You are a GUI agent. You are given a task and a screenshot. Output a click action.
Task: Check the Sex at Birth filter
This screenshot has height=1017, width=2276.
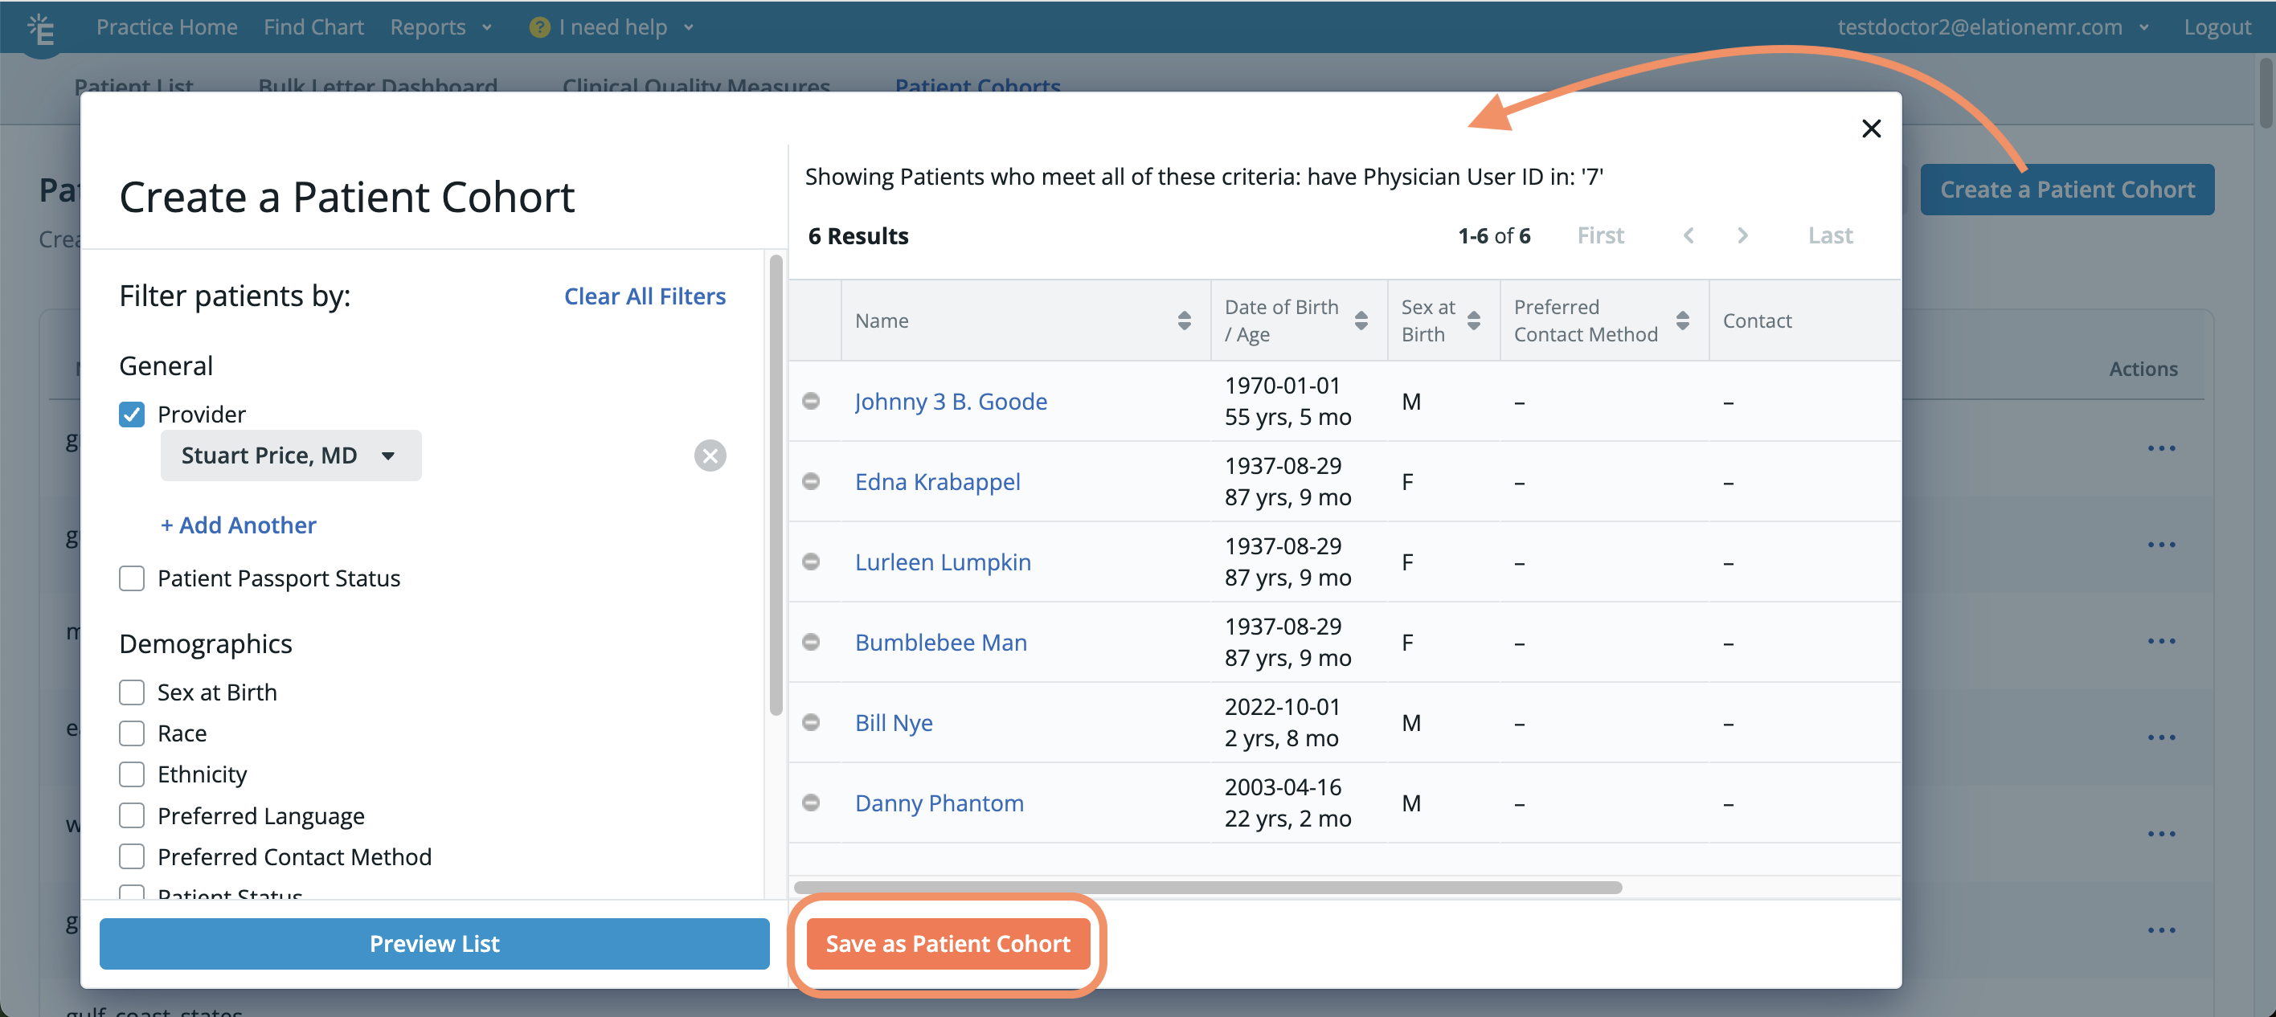point(132,692)
